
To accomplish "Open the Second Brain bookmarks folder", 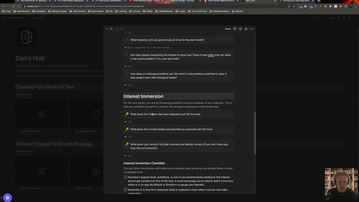I will (x=96, y=11).
